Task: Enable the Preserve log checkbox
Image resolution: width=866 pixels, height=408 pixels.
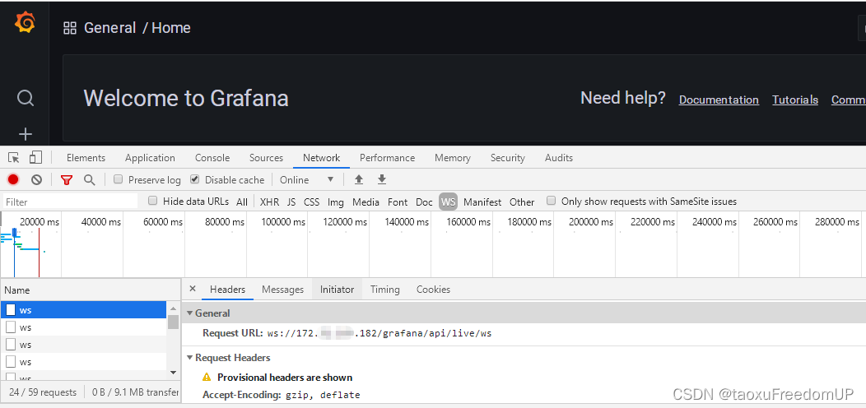Action: (x=119, y=178)
